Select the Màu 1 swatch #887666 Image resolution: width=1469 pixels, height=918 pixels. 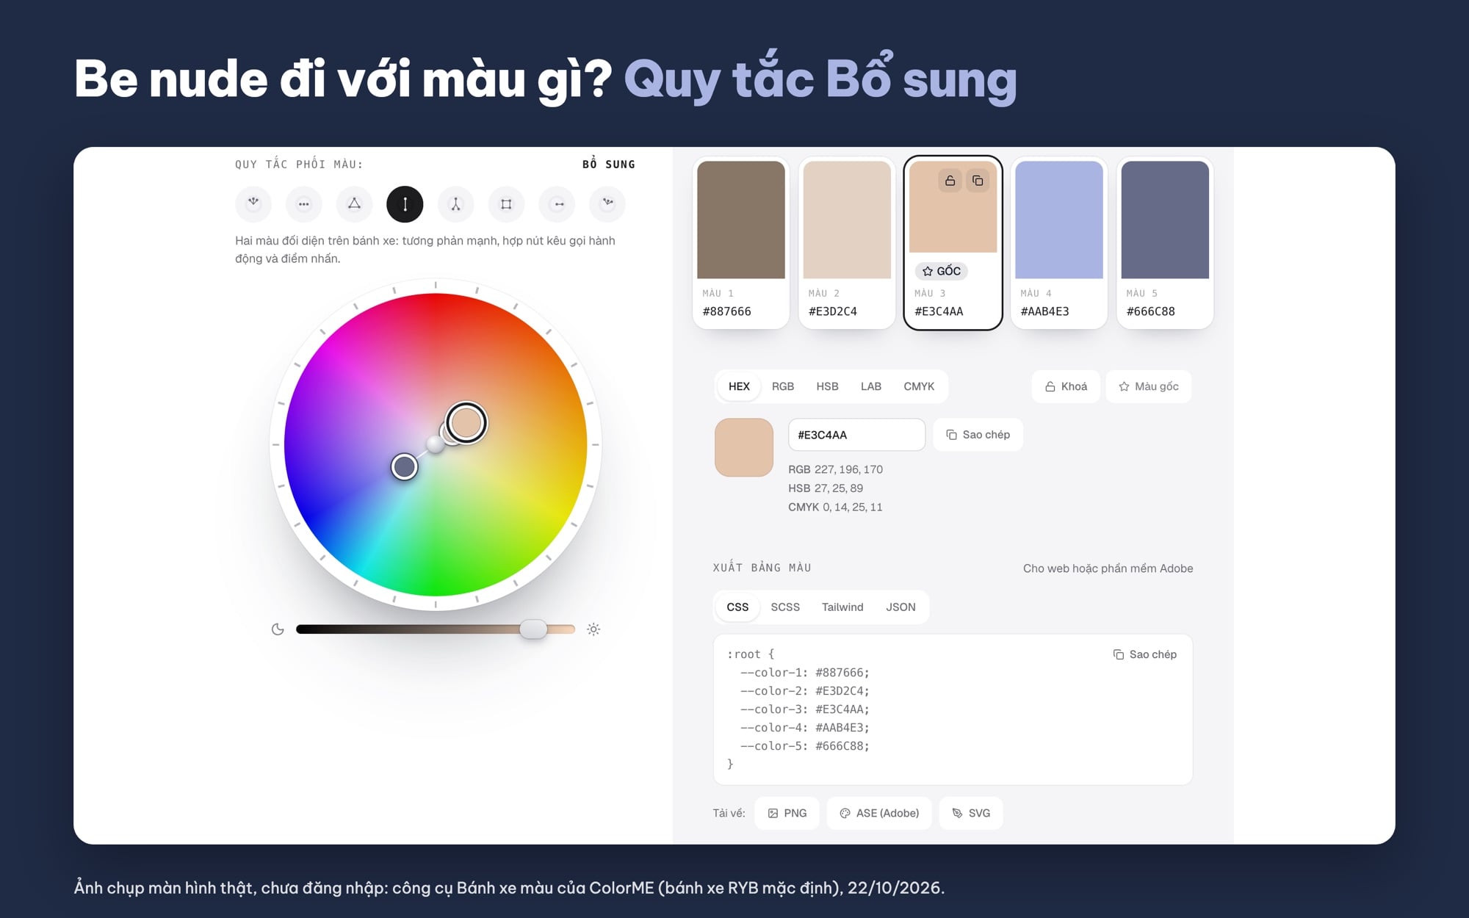(741, 243)
